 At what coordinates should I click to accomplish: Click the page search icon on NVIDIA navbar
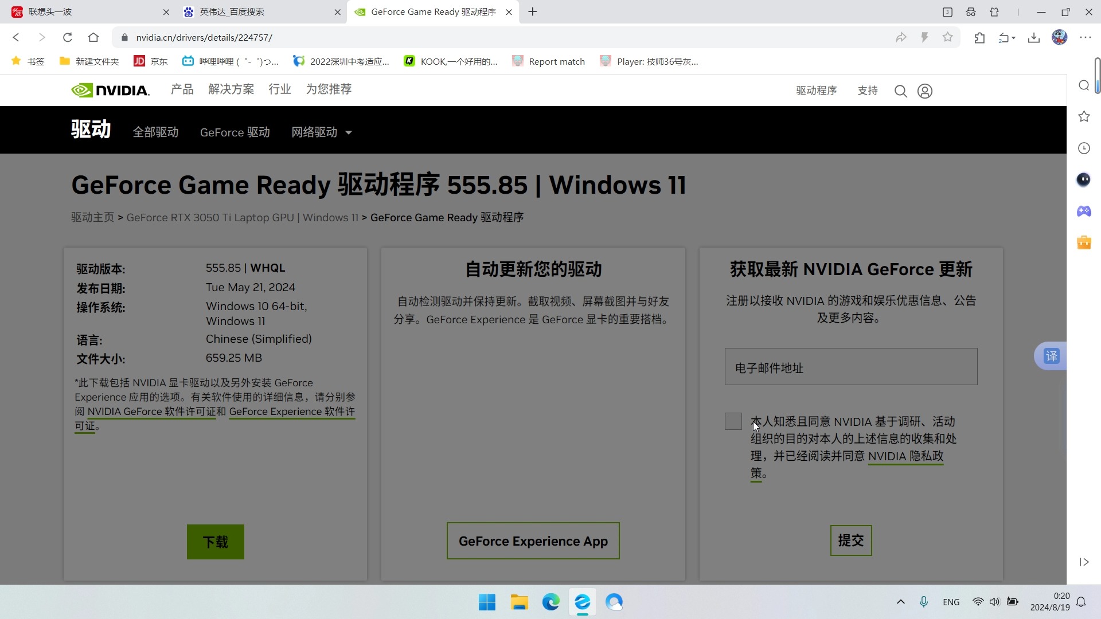click(900, 91)
